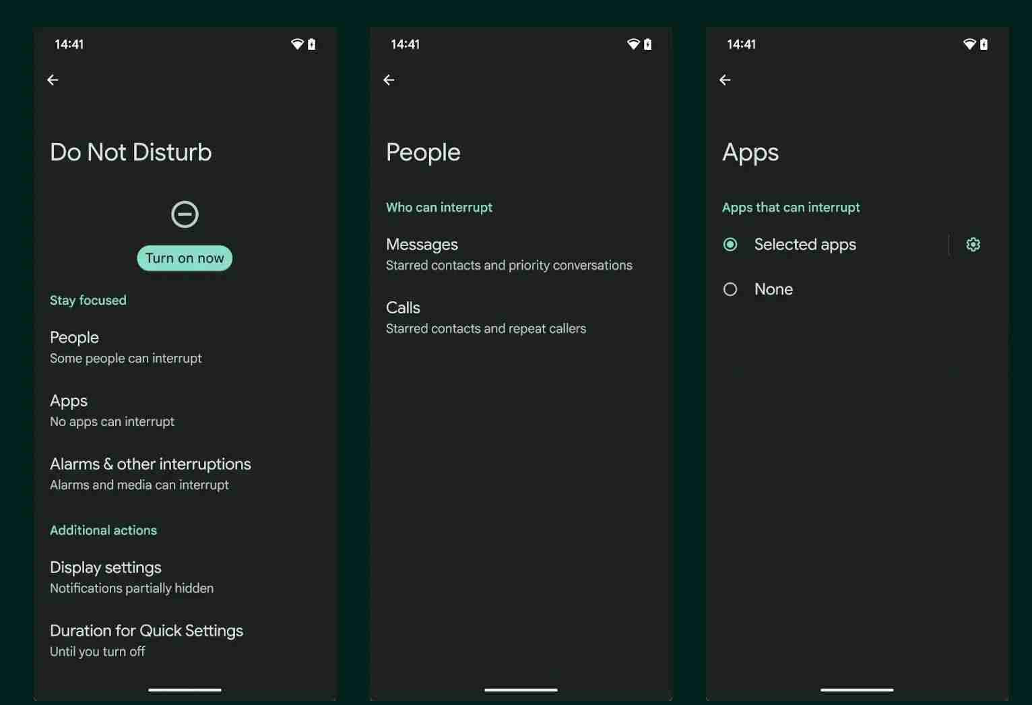Tap the Stay focused section header
This screenshot has height=705, width=1032.
88,301
